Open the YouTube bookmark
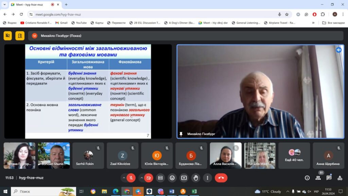Screen dimensions: 348x196 click(79, 23)
